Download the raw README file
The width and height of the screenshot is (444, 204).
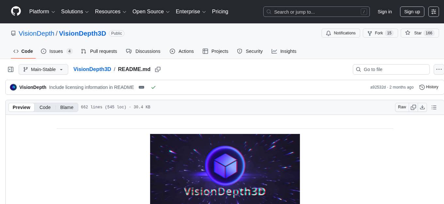coord(422,107)
